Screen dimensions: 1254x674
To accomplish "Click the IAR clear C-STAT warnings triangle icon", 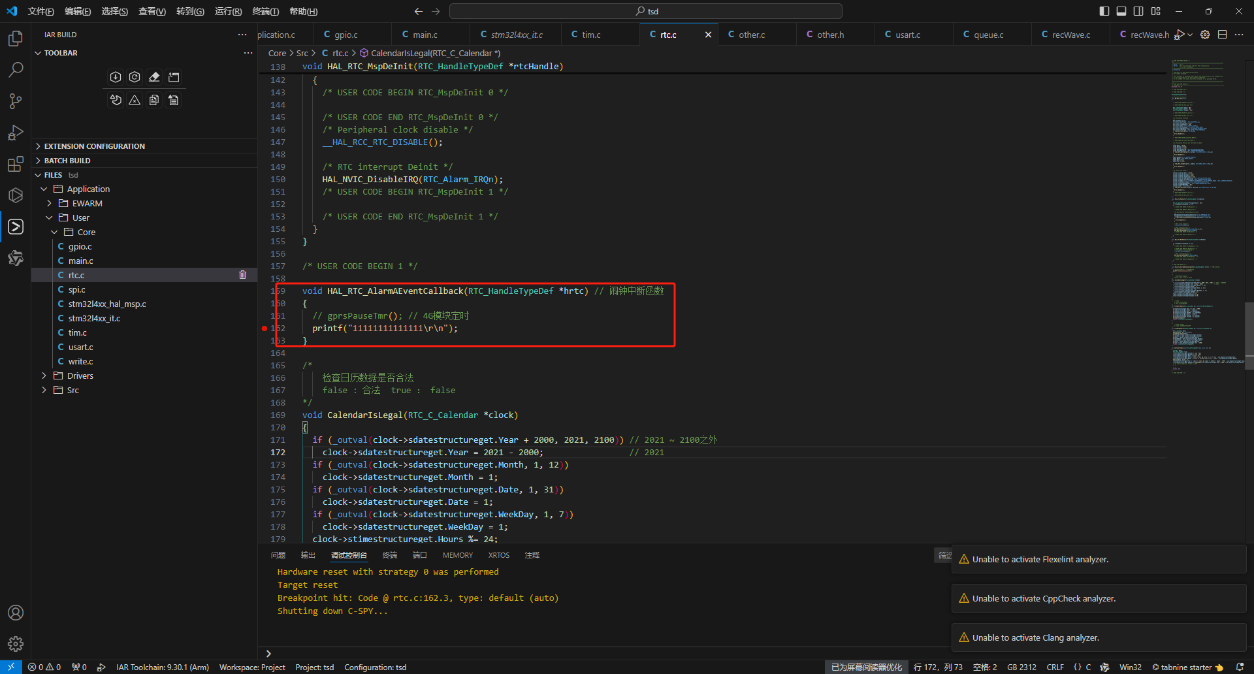I will tap(135, 100).
